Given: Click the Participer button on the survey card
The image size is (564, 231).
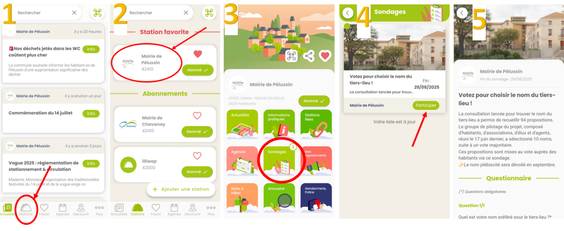Looking at the screenshot, I should point(426,105).
